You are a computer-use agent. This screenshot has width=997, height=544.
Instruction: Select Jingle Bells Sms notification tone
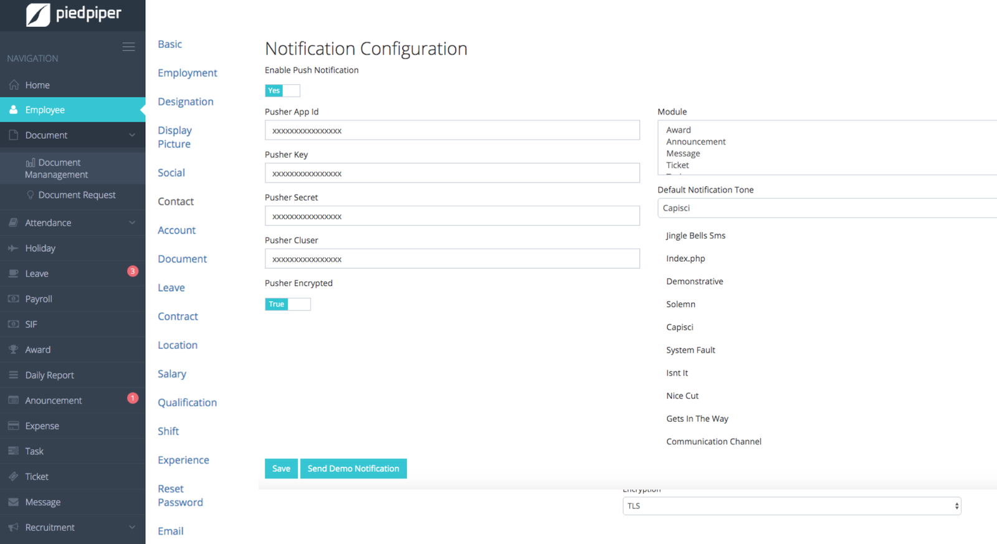click(695, 236)
